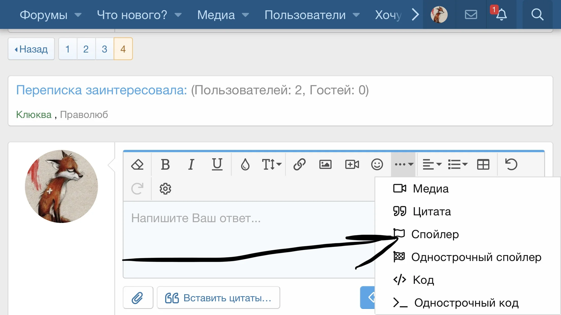Open the text color picker
Image resolution: width=561 pixels, height=315 pixels.
(245, 164)
